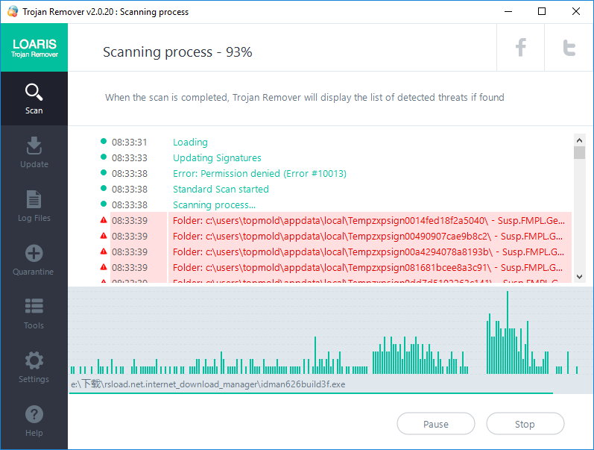The width and height of the screenshot is (594, 450).
Task: Minimize the Trojan Remover window
Action: [508, 11]
